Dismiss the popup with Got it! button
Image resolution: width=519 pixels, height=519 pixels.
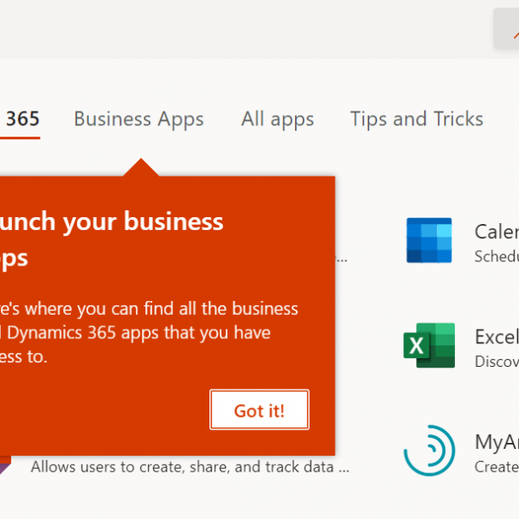point(259,410)
